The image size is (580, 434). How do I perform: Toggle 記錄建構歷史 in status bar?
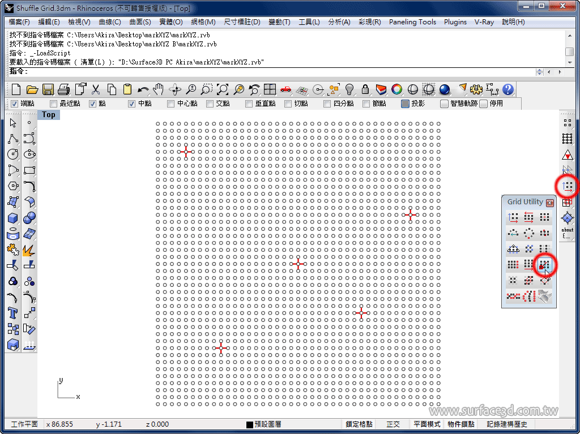coord(507,424)
